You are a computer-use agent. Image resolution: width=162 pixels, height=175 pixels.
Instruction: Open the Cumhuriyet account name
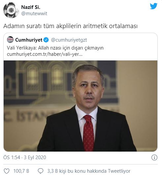pos(29,40)
